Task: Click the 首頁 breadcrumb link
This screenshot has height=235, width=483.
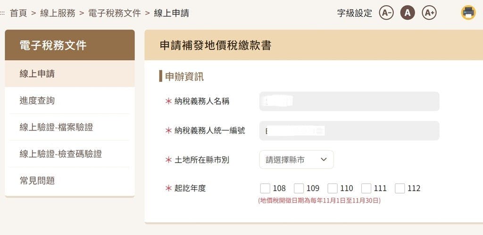Action: [18, 13]
